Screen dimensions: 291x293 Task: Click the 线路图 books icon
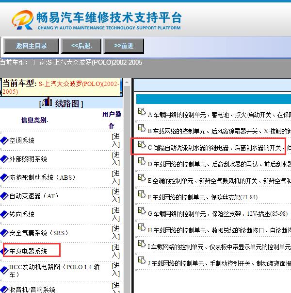tap(47, 102)
